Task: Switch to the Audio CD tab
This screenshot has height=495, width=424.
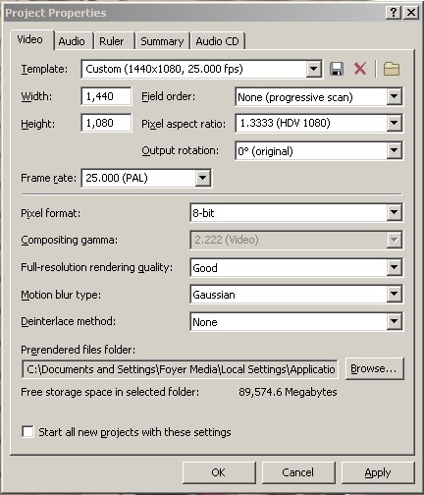Action: pyautogui.click(x=217, y=41)
